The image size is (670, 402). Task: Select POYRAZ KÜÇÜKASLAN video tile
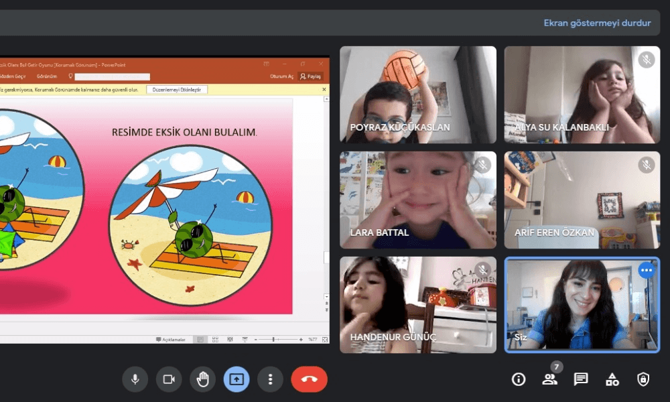pos(418,94)
